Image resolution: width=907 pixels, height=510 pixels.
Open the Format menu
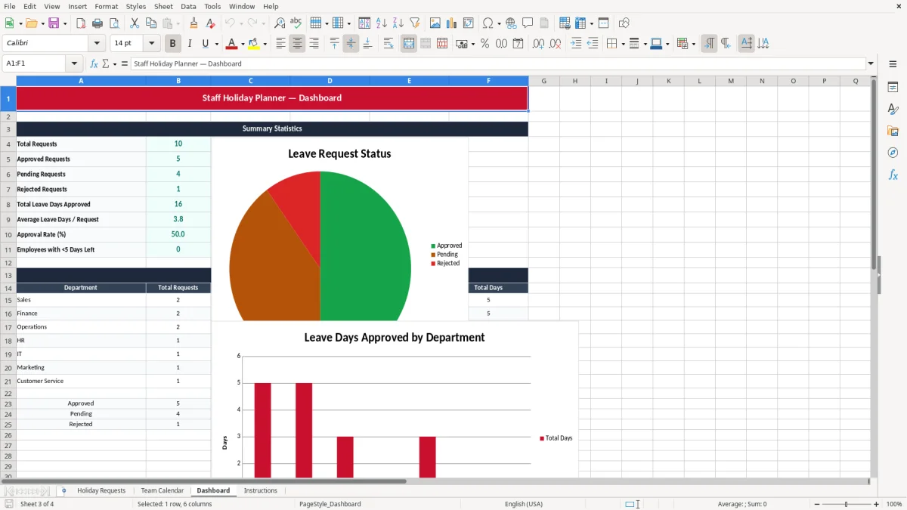106,6
